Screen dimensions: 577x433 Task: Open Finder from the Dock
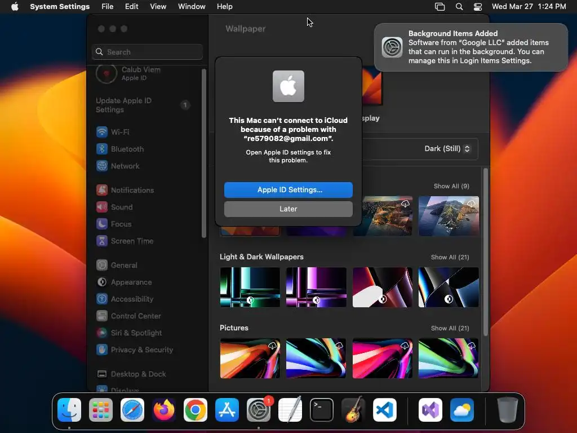point(69,410)
